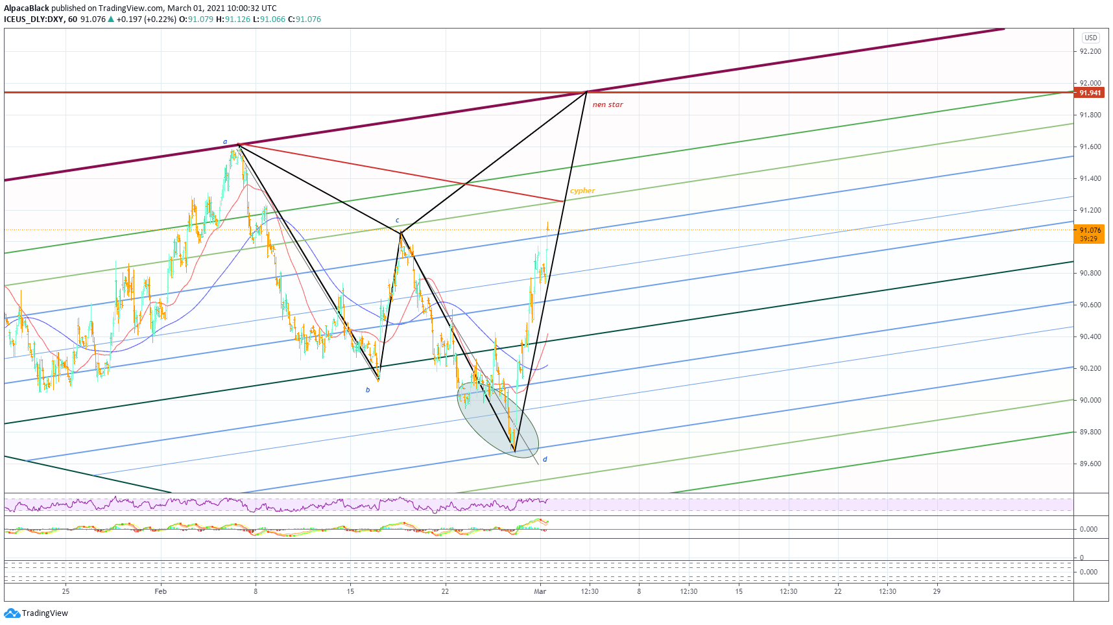Click the 'Feb' date axis label

point(161,591)
